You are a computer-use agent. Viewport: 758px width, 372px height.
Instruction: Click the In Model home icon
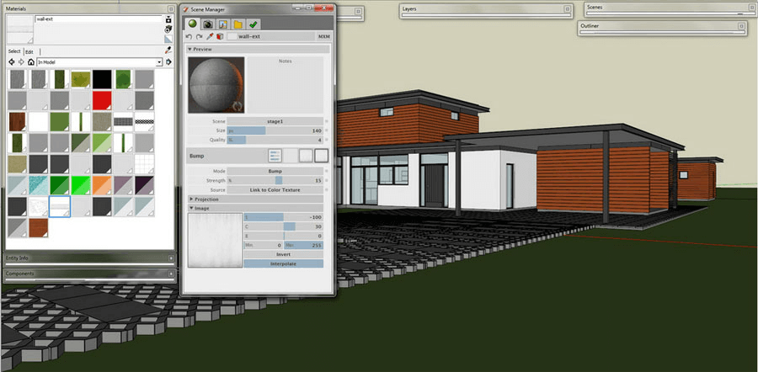(x=31, y=61)
